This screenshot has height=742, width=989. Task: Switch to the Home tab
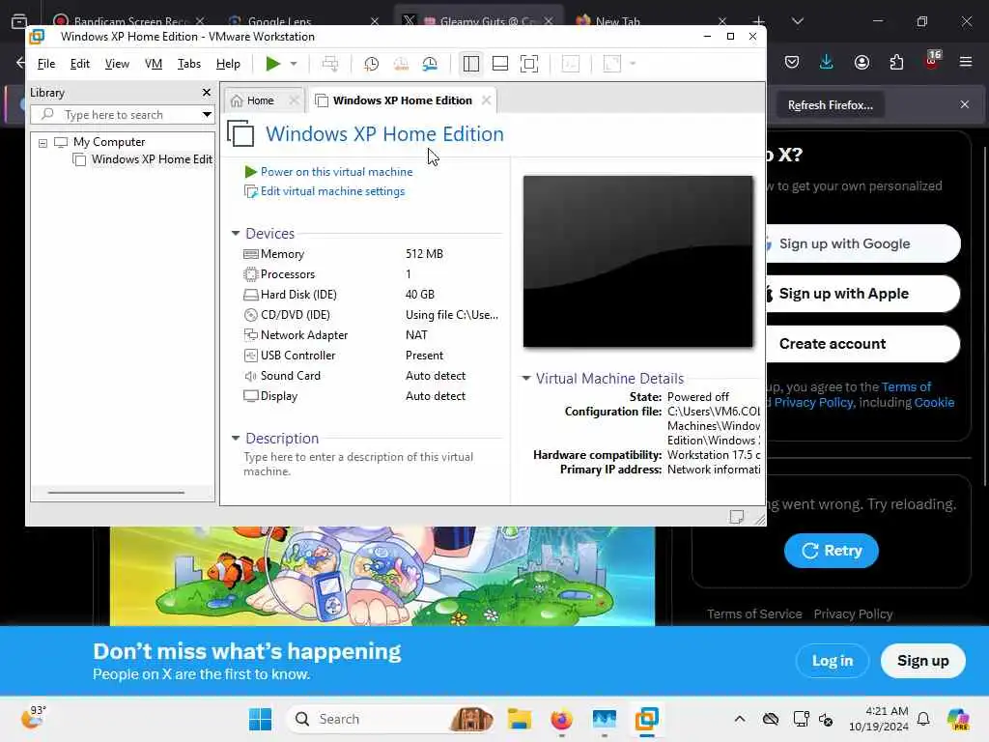tap(260, 100)
